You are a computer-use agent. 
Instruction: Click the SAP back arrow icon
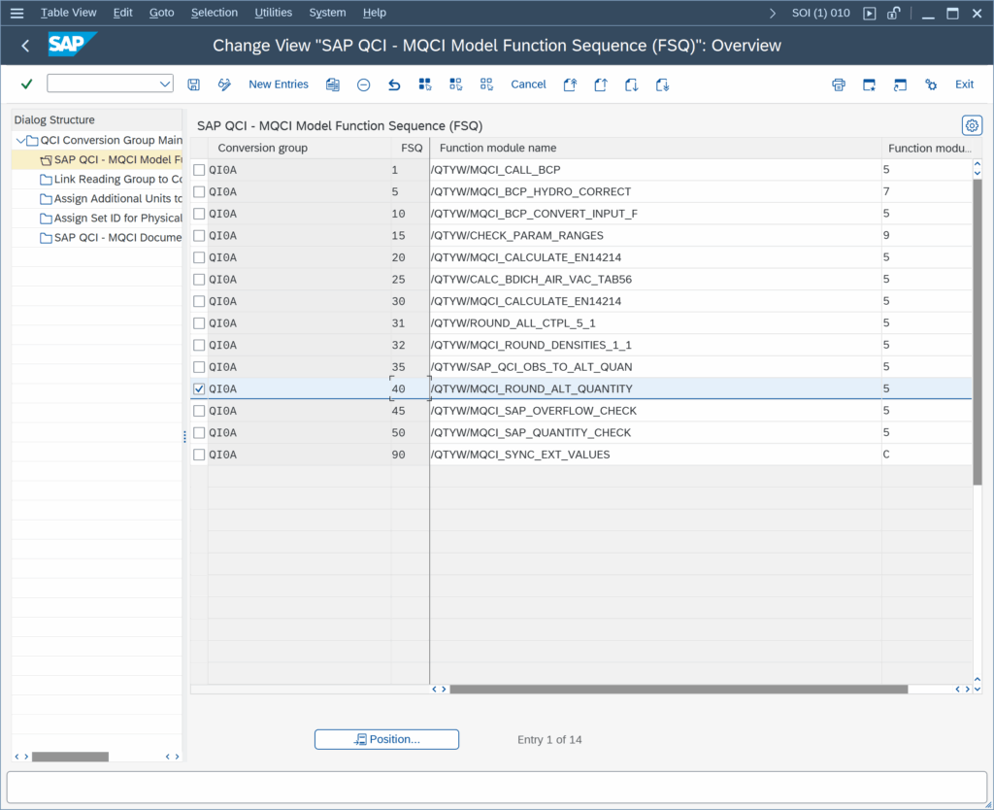25,46
